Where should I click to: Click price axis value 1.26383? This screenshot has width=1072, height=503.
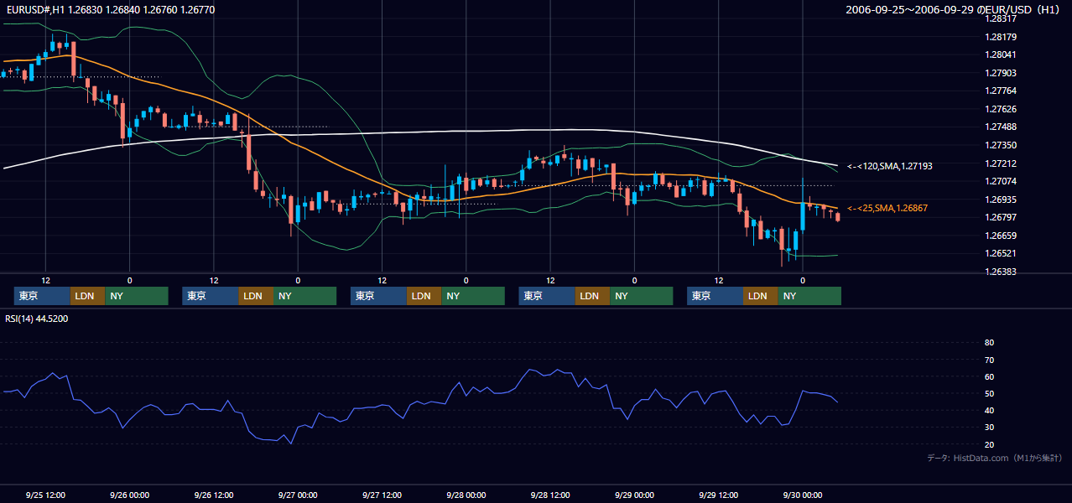(x=1001, y=272)
